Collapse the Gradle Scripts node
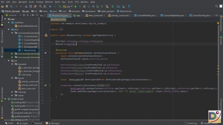The height and width of the screenshot is (125, 223). tap(5, 99)
